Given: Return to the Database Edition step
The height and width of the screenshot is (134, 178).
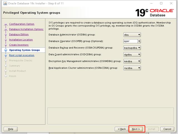Looking at the screenshot, I should click(x=19, y=34).
